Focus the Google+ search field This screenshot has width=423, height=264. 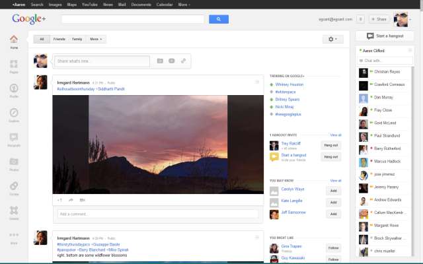click(x=133, y=19)
